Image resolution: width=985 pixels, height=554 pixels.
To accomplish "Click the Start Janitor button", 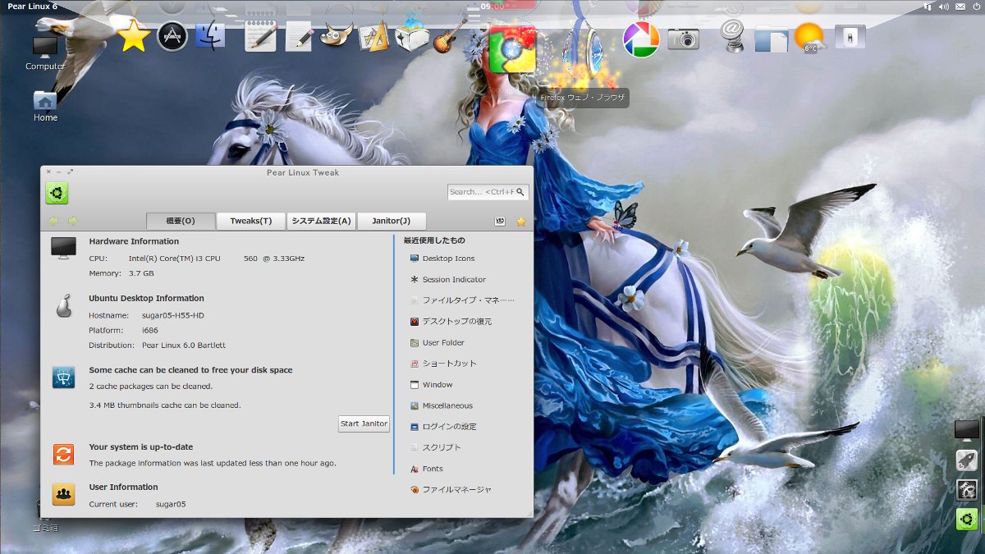I will click(364, 424).
